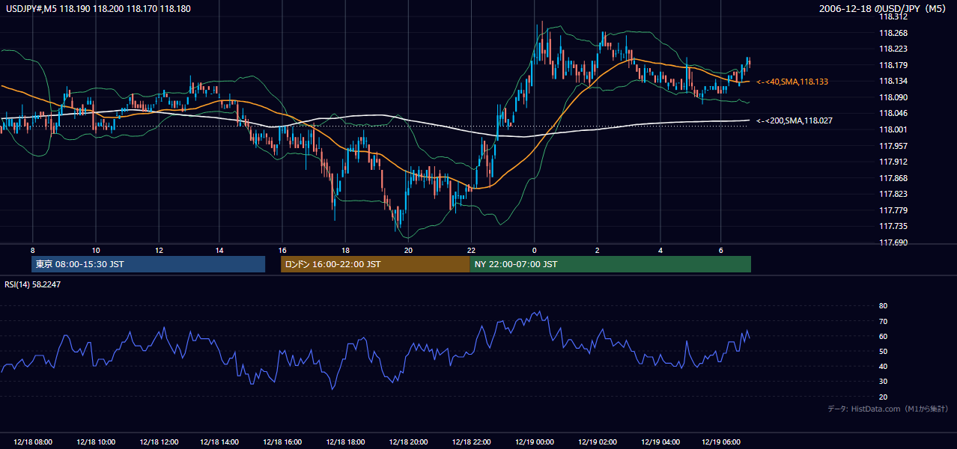Click the 12/18 16:00 date axis label
The width and height of the screenshot is (957, 449).
283,442
